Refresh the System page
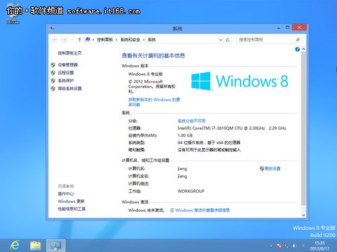337x252 pixels. [228, 40]
